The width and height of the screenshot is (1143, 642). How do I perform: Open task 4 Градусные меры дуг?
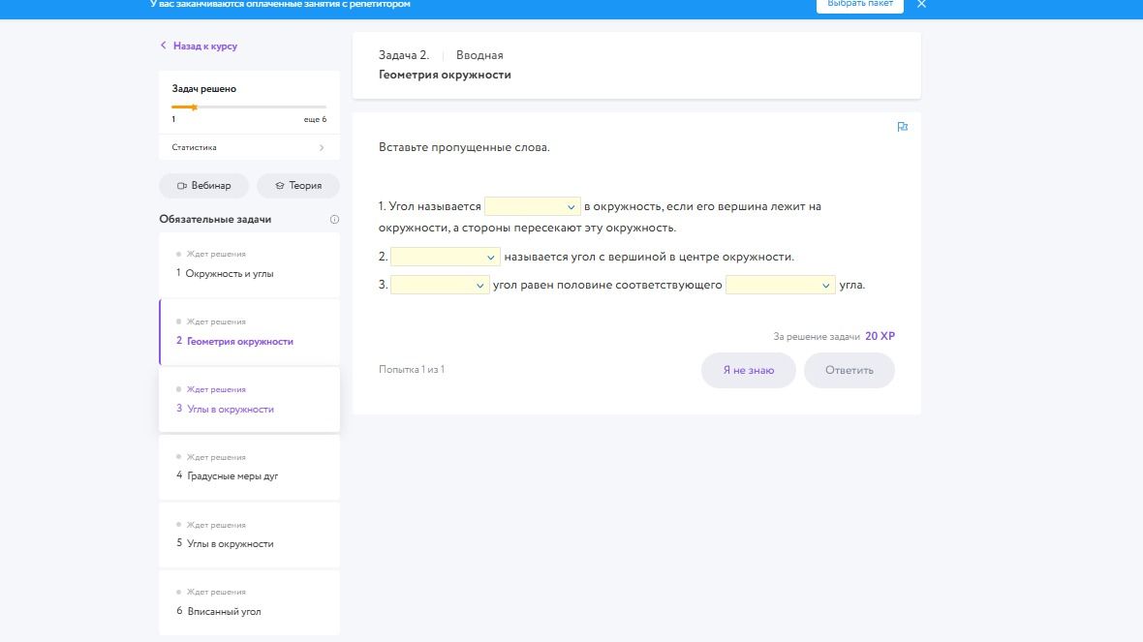[x=249, y=468]
